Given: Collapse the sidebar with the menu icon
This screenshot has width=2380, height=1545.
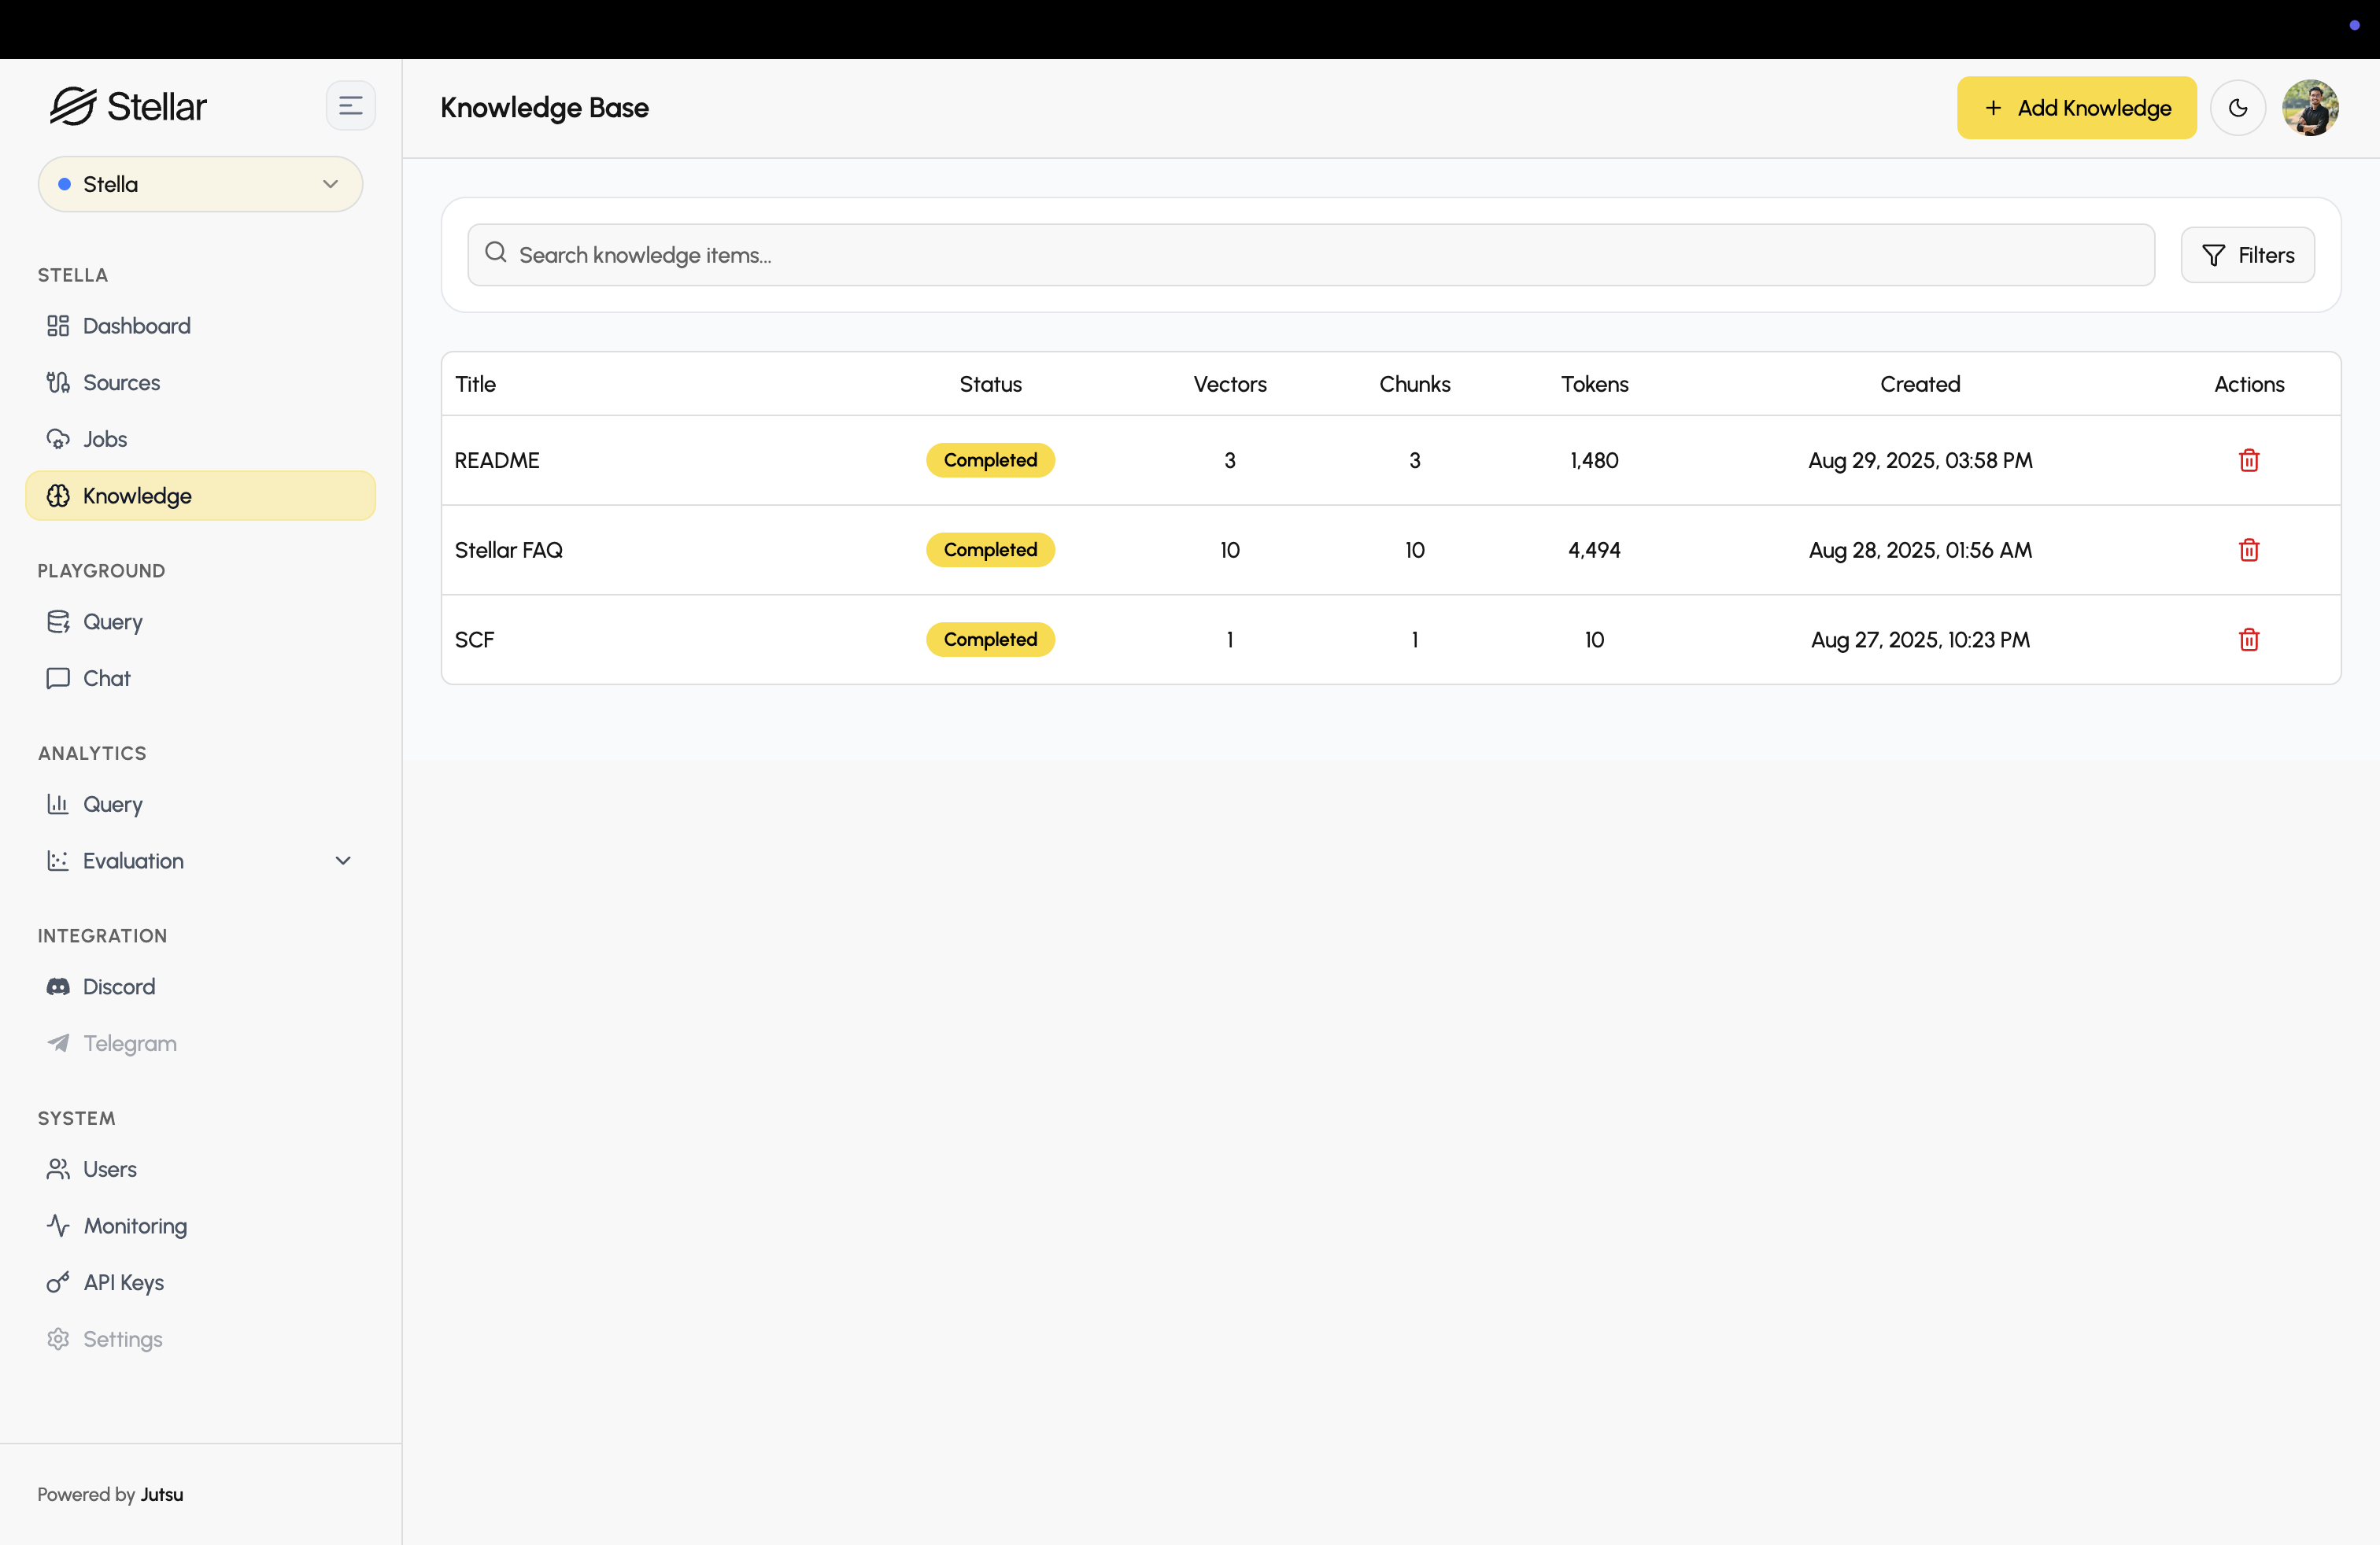Looking at the screenshot, I should tap(350, 106).
